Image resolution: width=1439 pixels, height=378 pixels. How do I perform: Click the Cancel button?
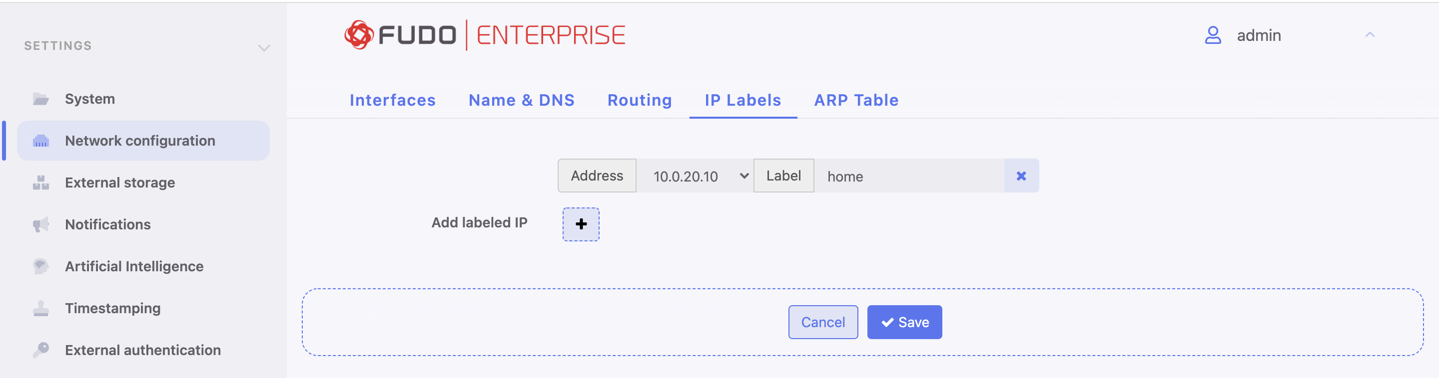(823, 322)
